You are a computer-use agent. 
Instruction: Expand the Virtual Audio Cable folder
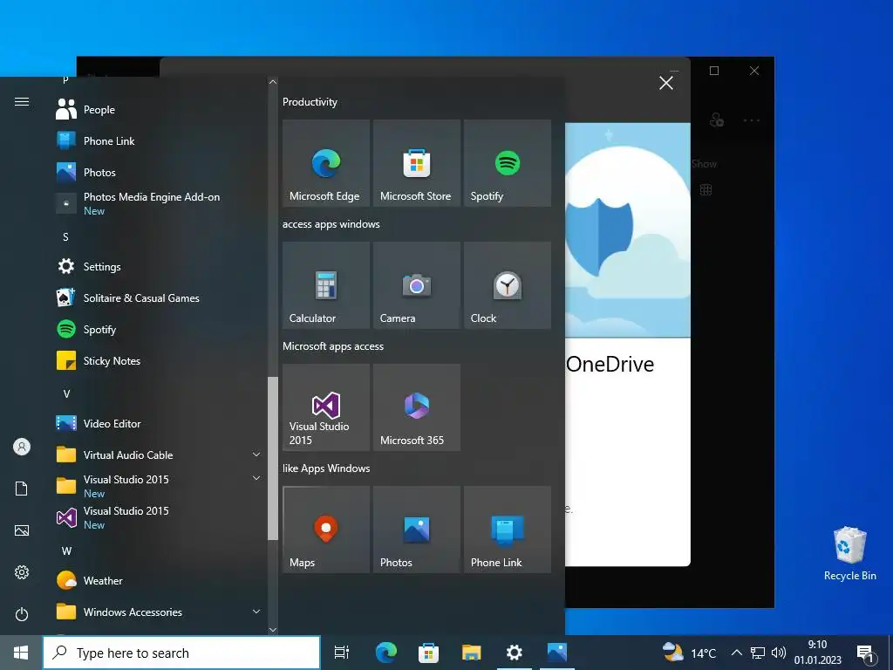(x=159, y=455)
